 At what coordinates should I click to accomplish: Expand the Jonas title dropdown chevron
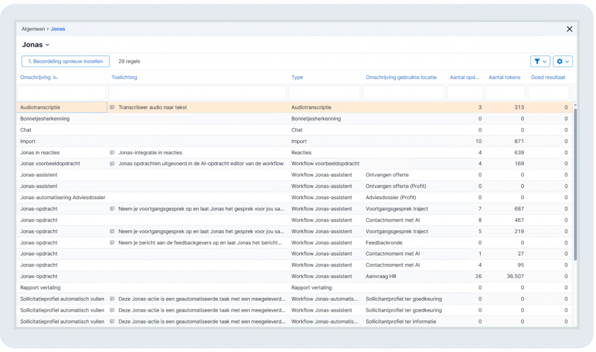(48, 45)
